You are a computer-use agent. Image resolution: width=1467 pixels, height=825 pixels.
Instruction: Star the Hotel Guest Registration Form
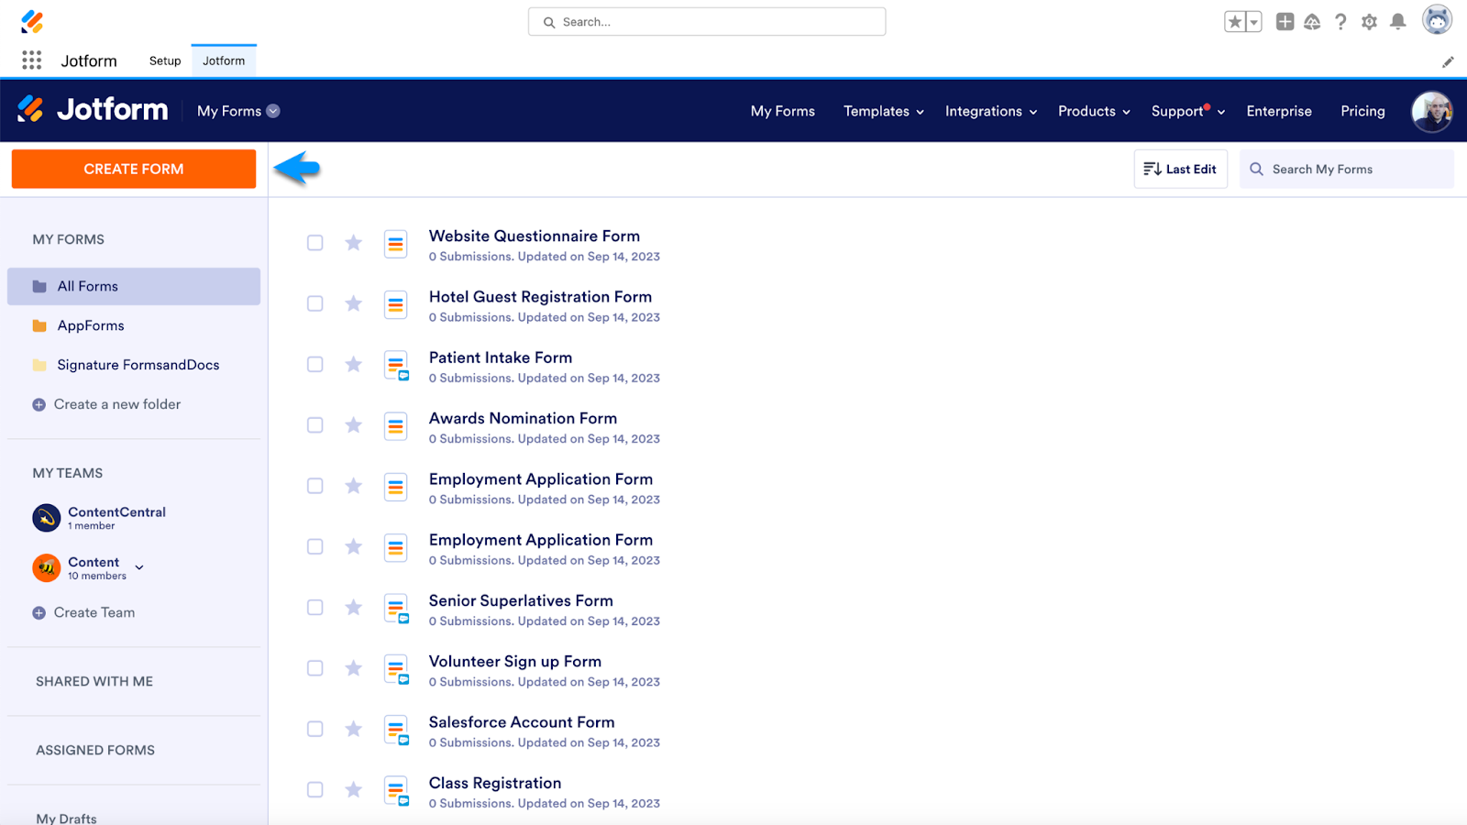(x=353, y=303)
